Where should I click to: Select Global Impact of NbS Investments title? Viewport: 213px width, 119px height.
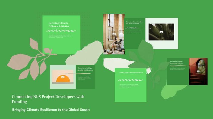pyautogui.click(x=131, y=72)
